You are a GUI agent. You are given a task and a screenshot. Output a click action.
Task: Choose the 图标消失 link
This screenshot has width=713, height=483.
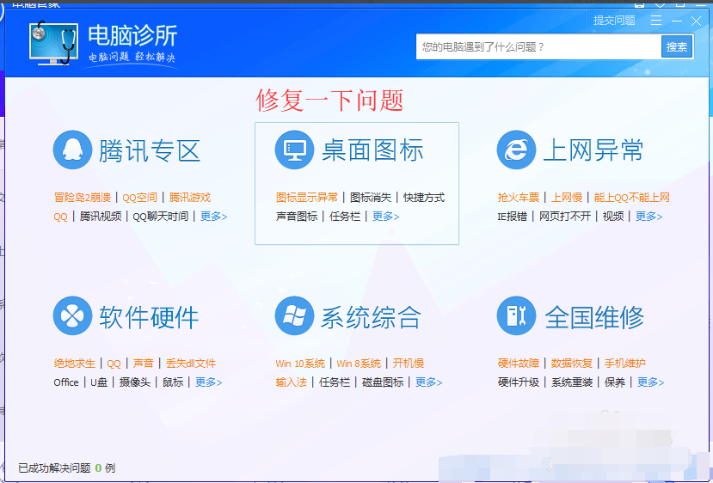pyautogui.click(x=371, y=197)
